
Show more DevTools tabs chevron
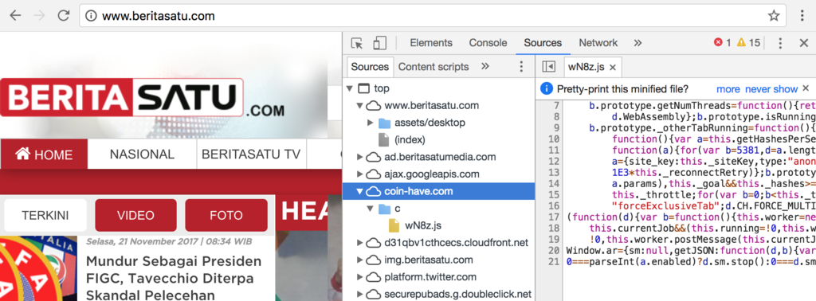(637, 43)
